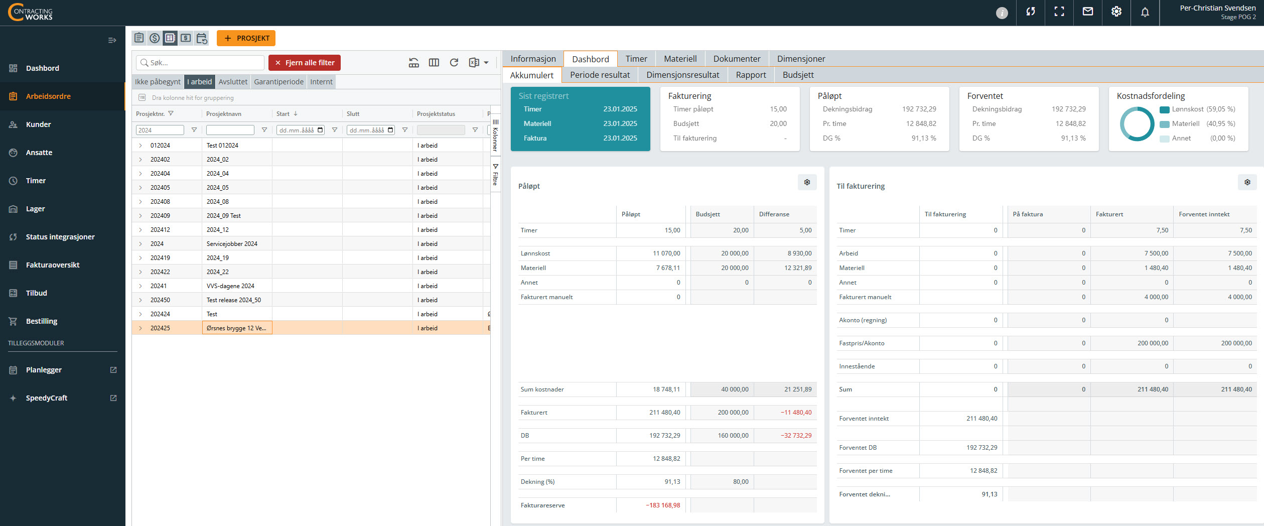The height and width of the screenshot is (526, 1264).
Task: Toggle fullscreen mode icon
Action: [x=1059, y=12]
